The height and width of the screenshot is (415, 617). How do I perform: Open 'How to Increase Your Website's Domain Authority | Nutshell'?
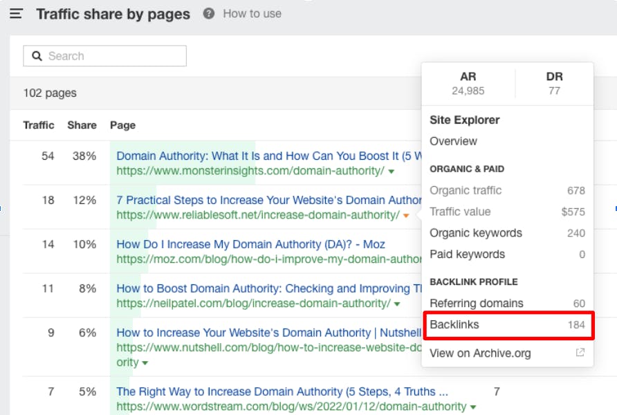tap(269, 333)
